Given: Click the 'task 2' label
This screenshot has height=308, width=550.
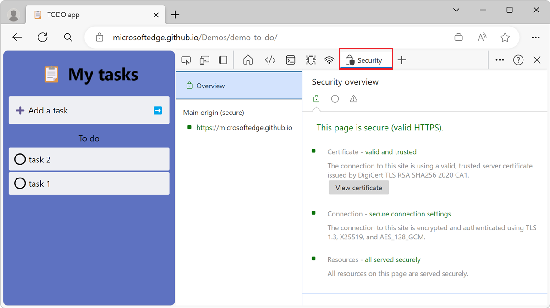Looking at the screenshot, I should click(39, 160).
